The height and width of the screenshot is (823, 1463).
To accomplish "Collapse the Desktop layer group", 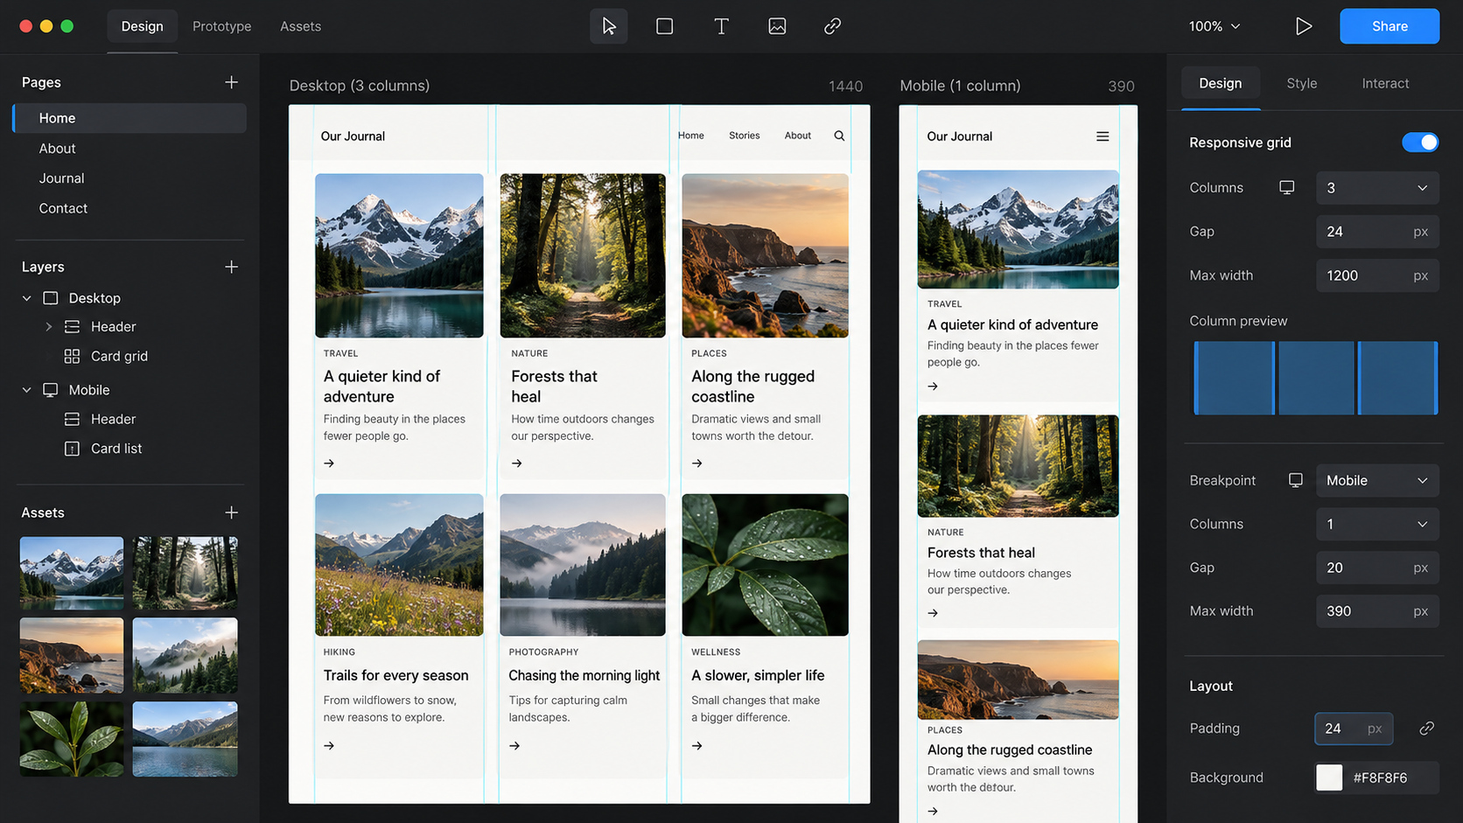I will coord(27,298).
